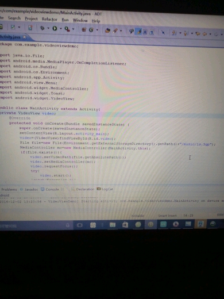The width and height of the screenshot is (224, 299).
Task: Open the Next Annotation dropdown arrow
Action: 180,33
